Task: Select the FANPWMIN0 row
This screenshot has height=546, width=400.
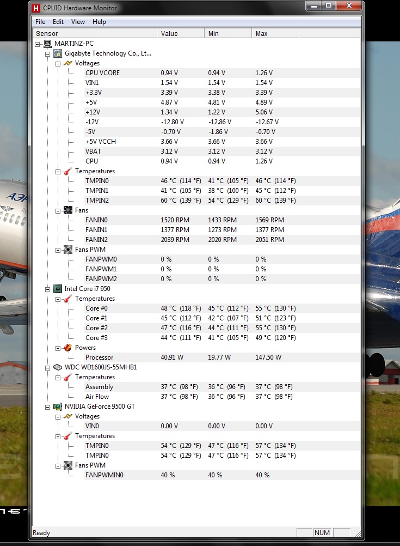Action: tap(222, 475)
